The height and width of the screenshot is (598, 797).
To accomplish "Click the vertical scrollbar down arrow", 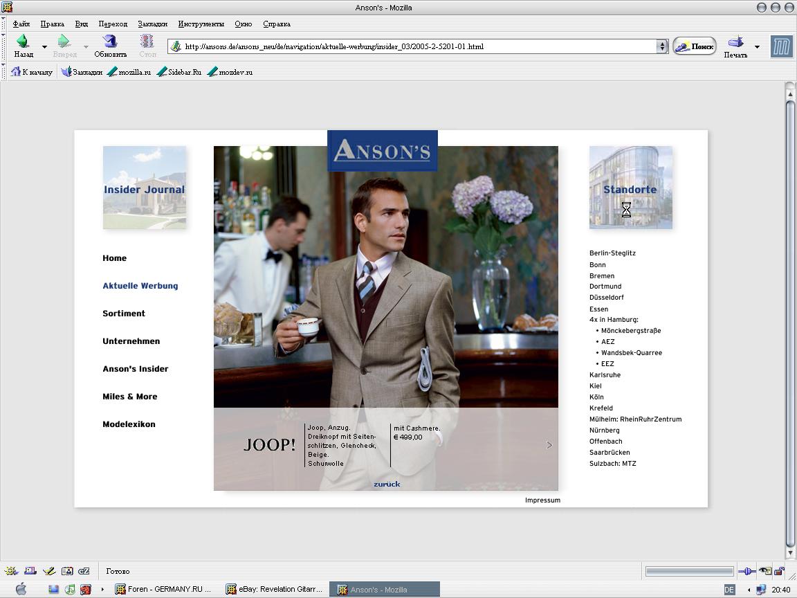I will (x=790, y=553).
